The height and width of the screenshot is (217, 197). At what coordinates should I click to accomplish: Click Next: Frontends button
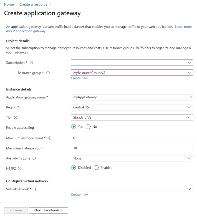point(48,210)
